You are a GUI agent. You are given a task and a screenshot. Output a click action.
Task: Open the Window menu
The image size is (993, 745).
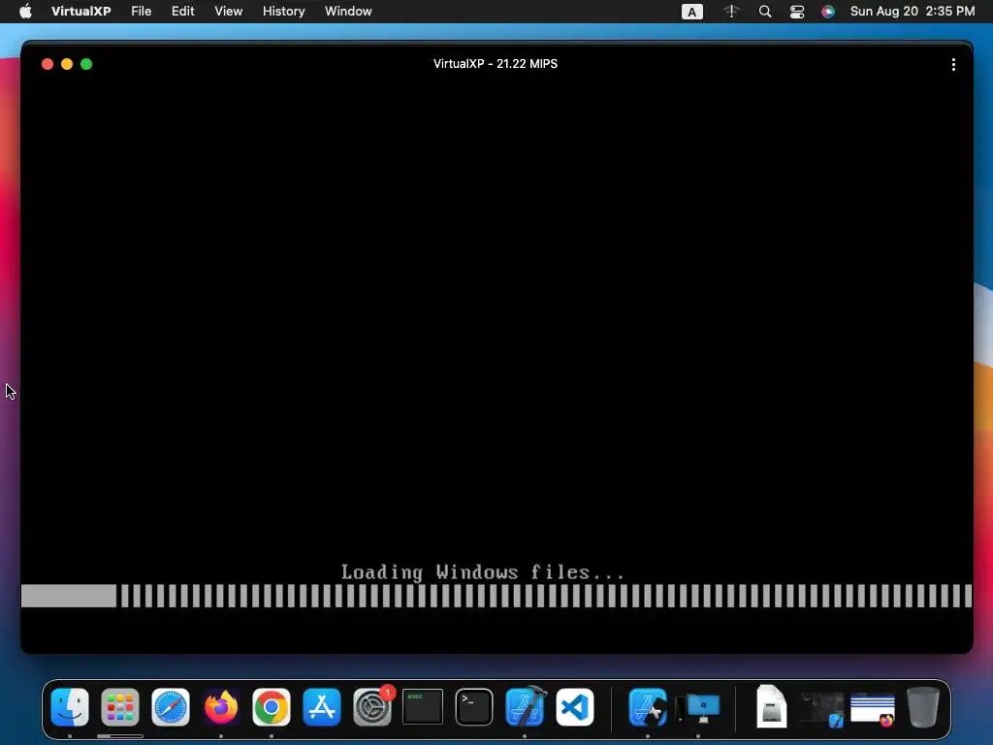(x=348, y=12)
